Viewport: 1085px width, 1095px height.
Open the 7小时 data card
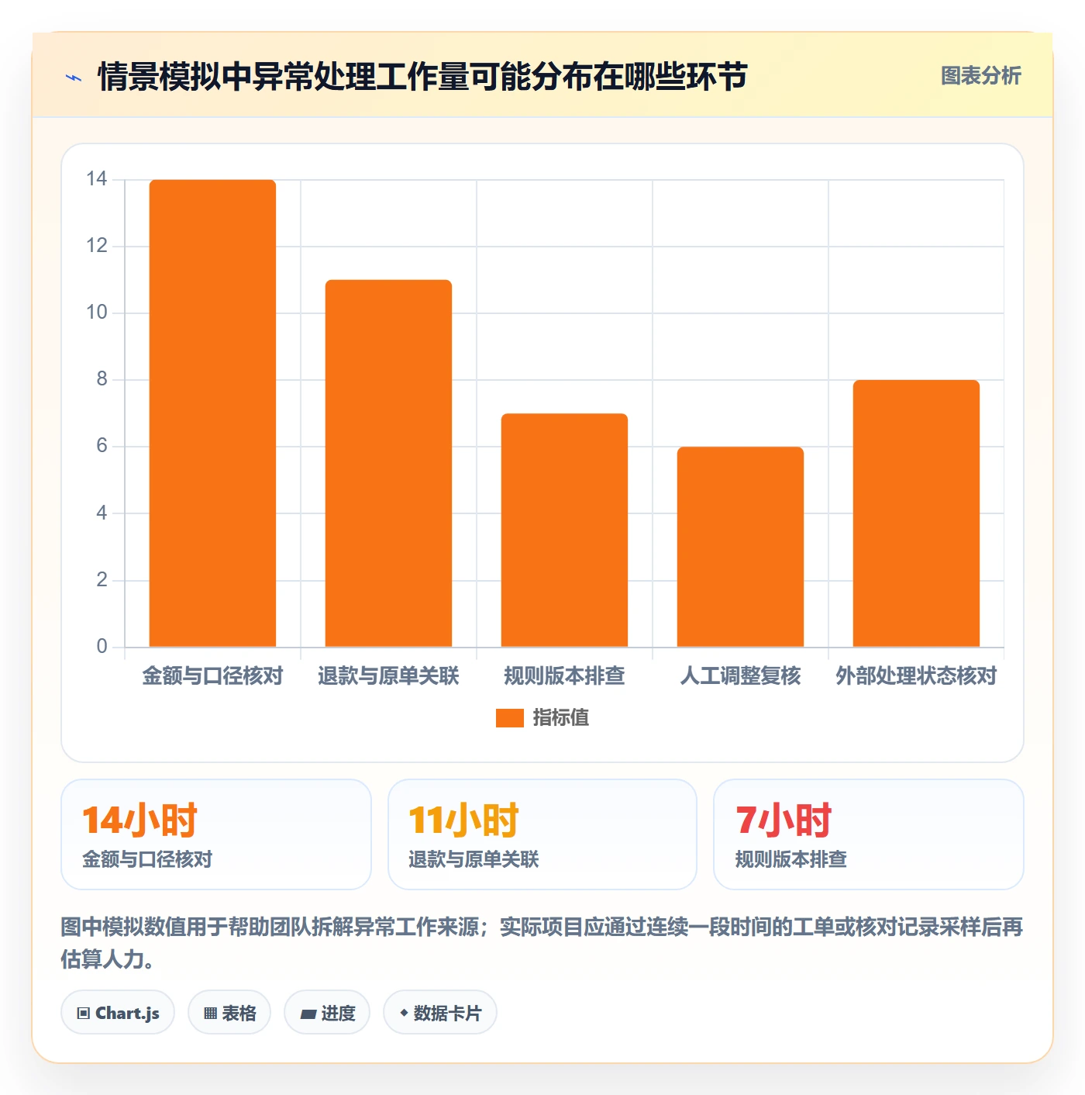(869, 834)
